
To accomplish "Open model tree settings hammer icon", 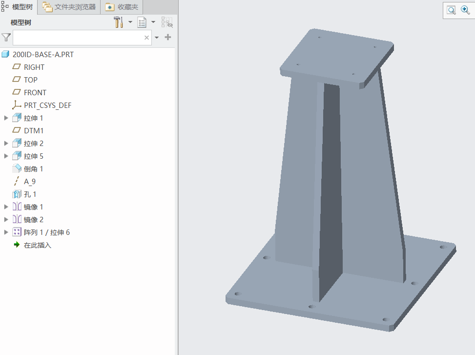I will (119, 22).
